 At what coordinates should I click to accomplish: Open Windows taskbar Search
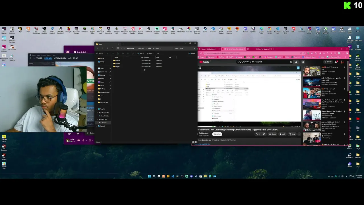click(x=154, y=177)
